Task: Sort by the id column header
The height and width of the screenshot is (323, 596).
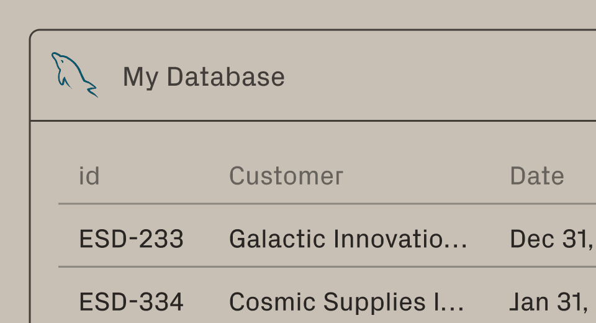Action: (x=89, y=176)
